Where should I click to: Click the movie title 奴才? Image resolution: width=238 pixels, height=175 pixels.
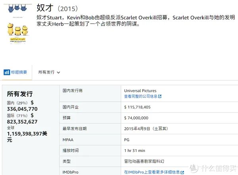click(45, 8)
